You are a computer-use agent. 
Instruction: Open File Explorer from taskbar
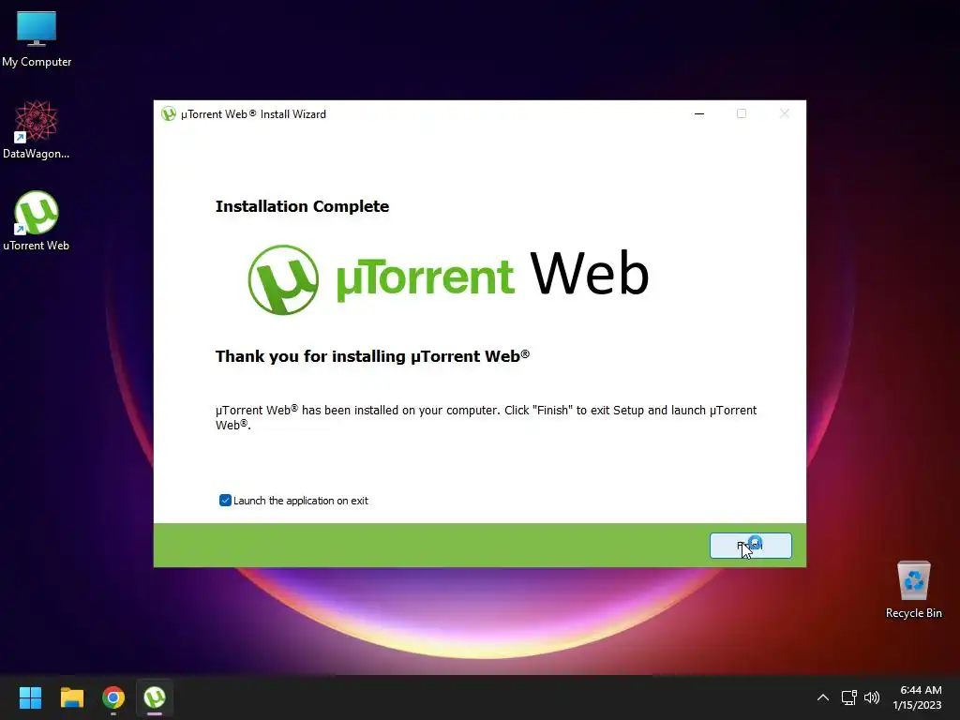coord(71,697)
